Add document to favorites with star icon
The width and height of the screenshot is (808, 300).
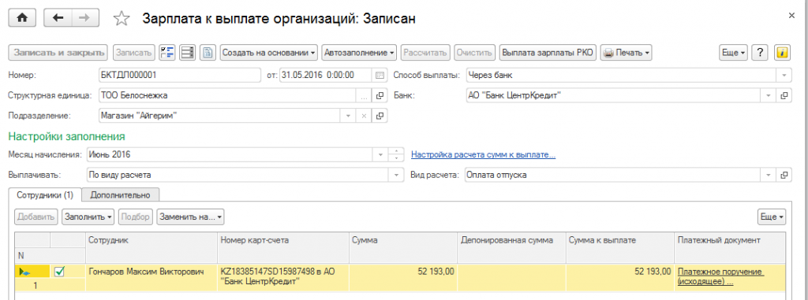121,19
